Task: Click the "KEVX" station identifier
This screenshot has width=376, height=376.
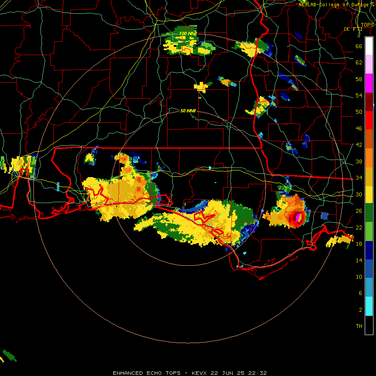Action: click(199, 373)
